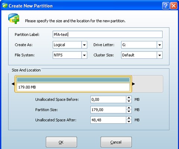Click the Cancel button
Screen dimensions: 179x149
116,142
